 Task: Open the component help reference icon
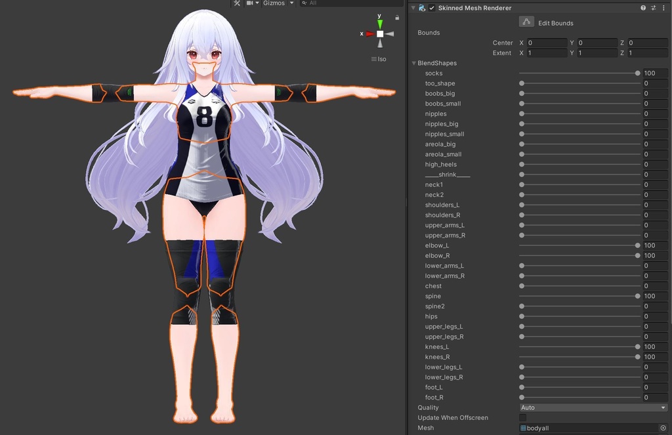[643, 8]
